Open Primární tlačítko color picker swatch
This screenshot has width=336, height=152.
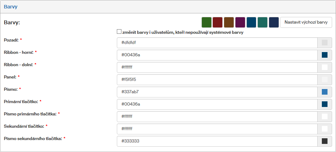pos(324,104)
